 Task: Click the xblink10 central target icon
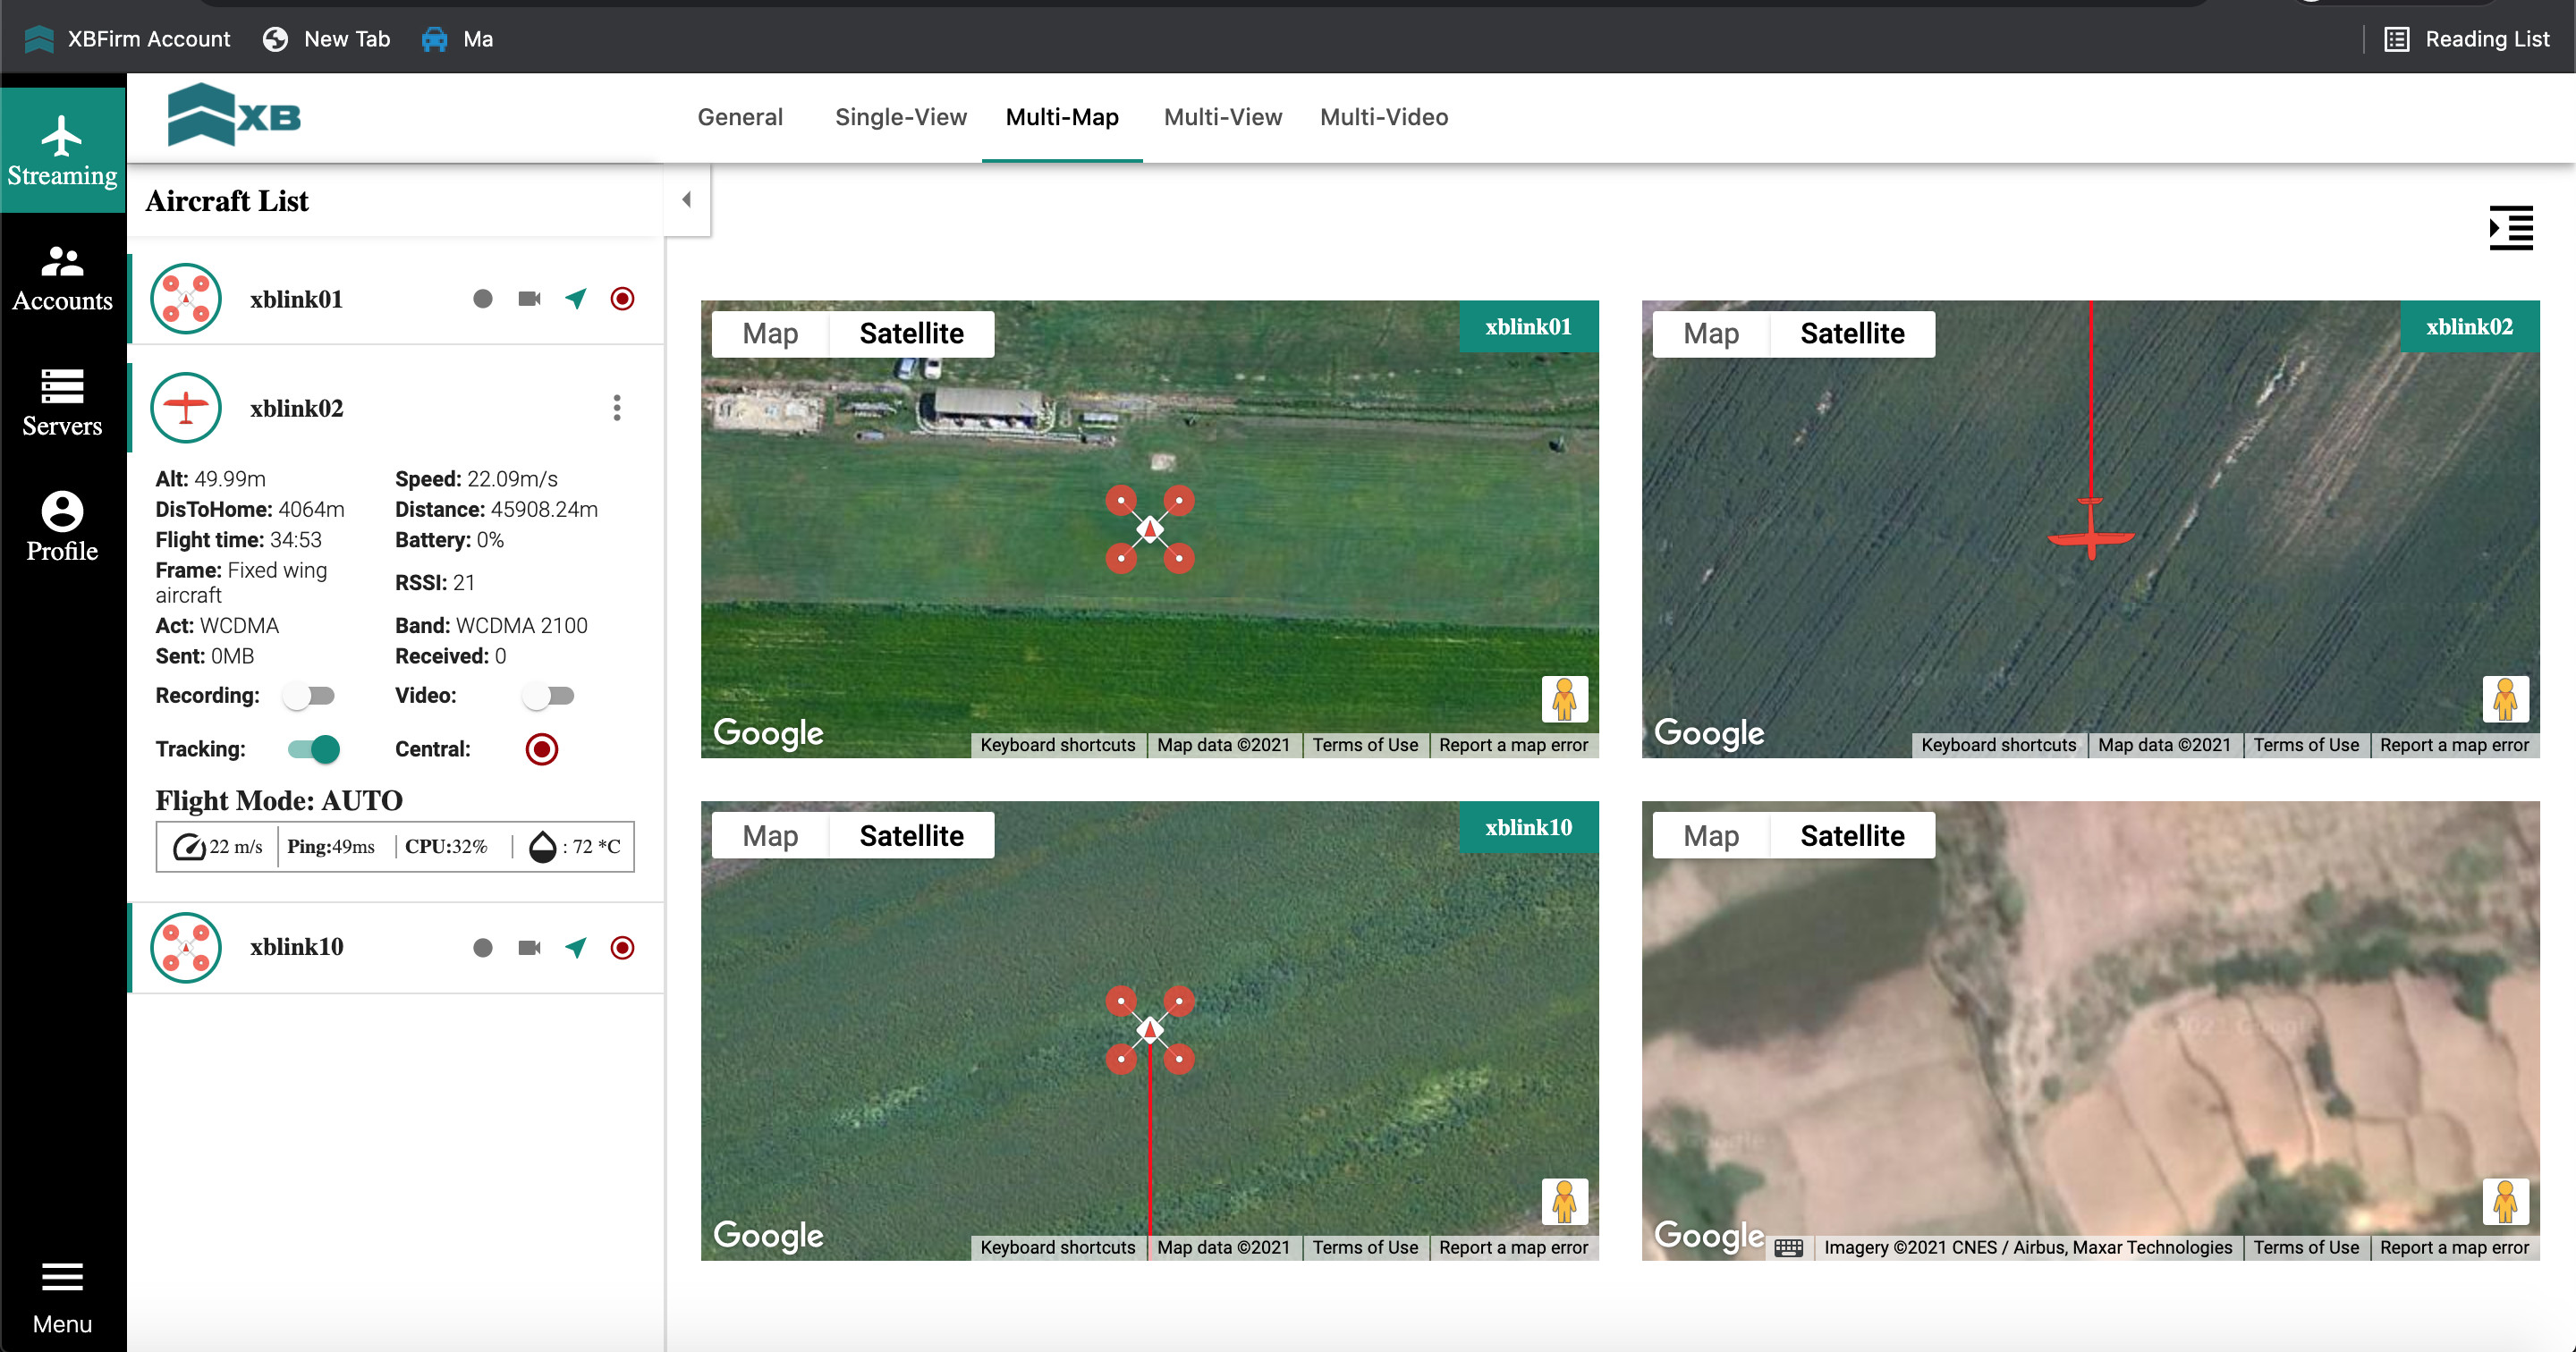pos(622,948)
